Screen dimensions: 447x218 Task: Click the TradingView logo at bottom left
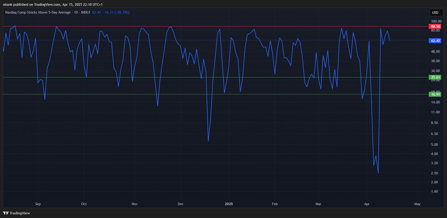coord(17,213)
